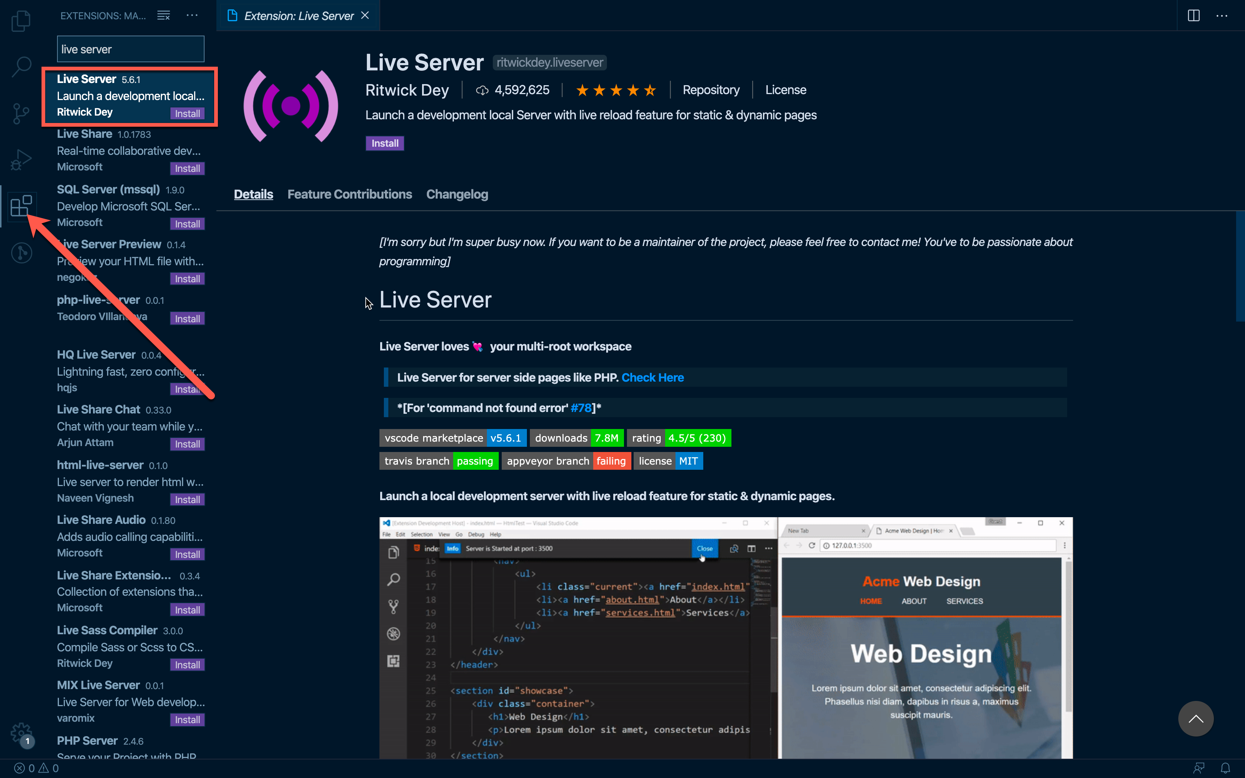This screenshot has height=778, width=1245.
Task: Select the Details tab for Live Server
Action: pyautogui.click(x=253, y=194)
